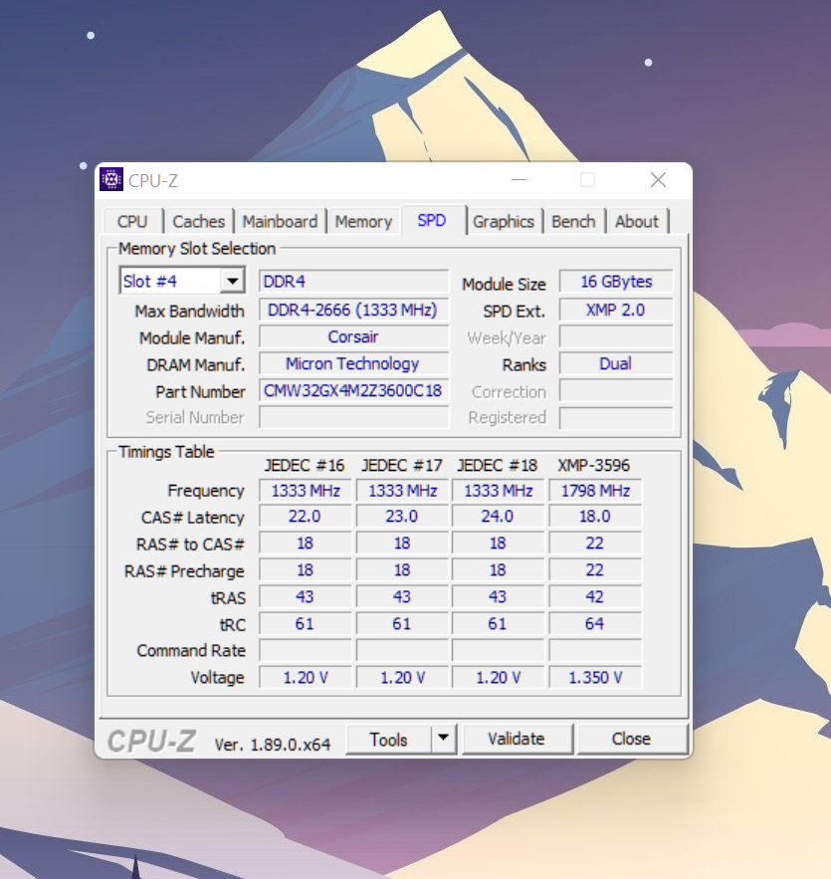Click the 23.0 CAS latency cell

[x=402, y=517]
